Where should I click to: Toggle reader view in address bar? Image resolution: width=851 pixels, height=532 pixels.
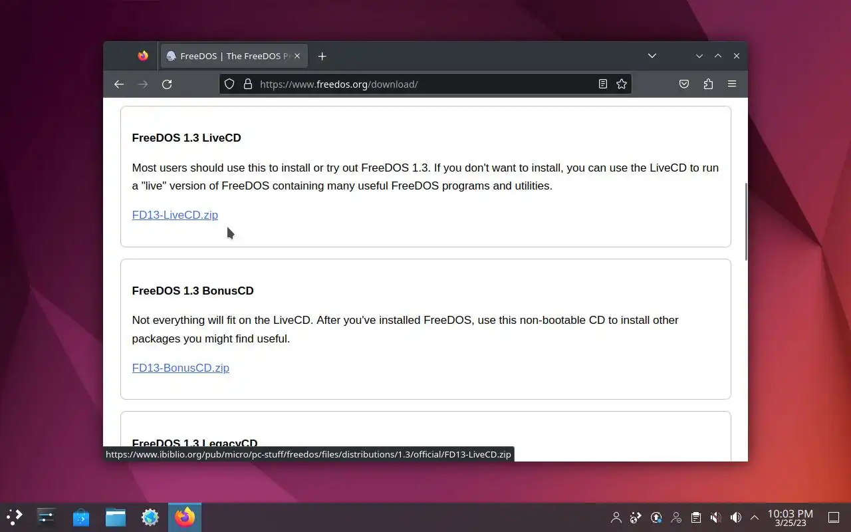coord(602,84)
